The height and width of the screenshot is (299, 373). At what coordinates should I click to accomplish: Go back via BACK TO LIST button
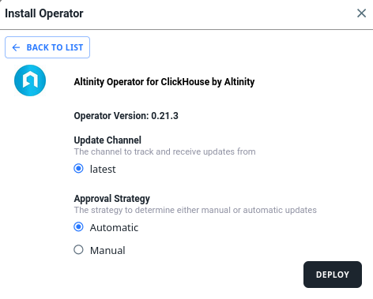(47, 47)
